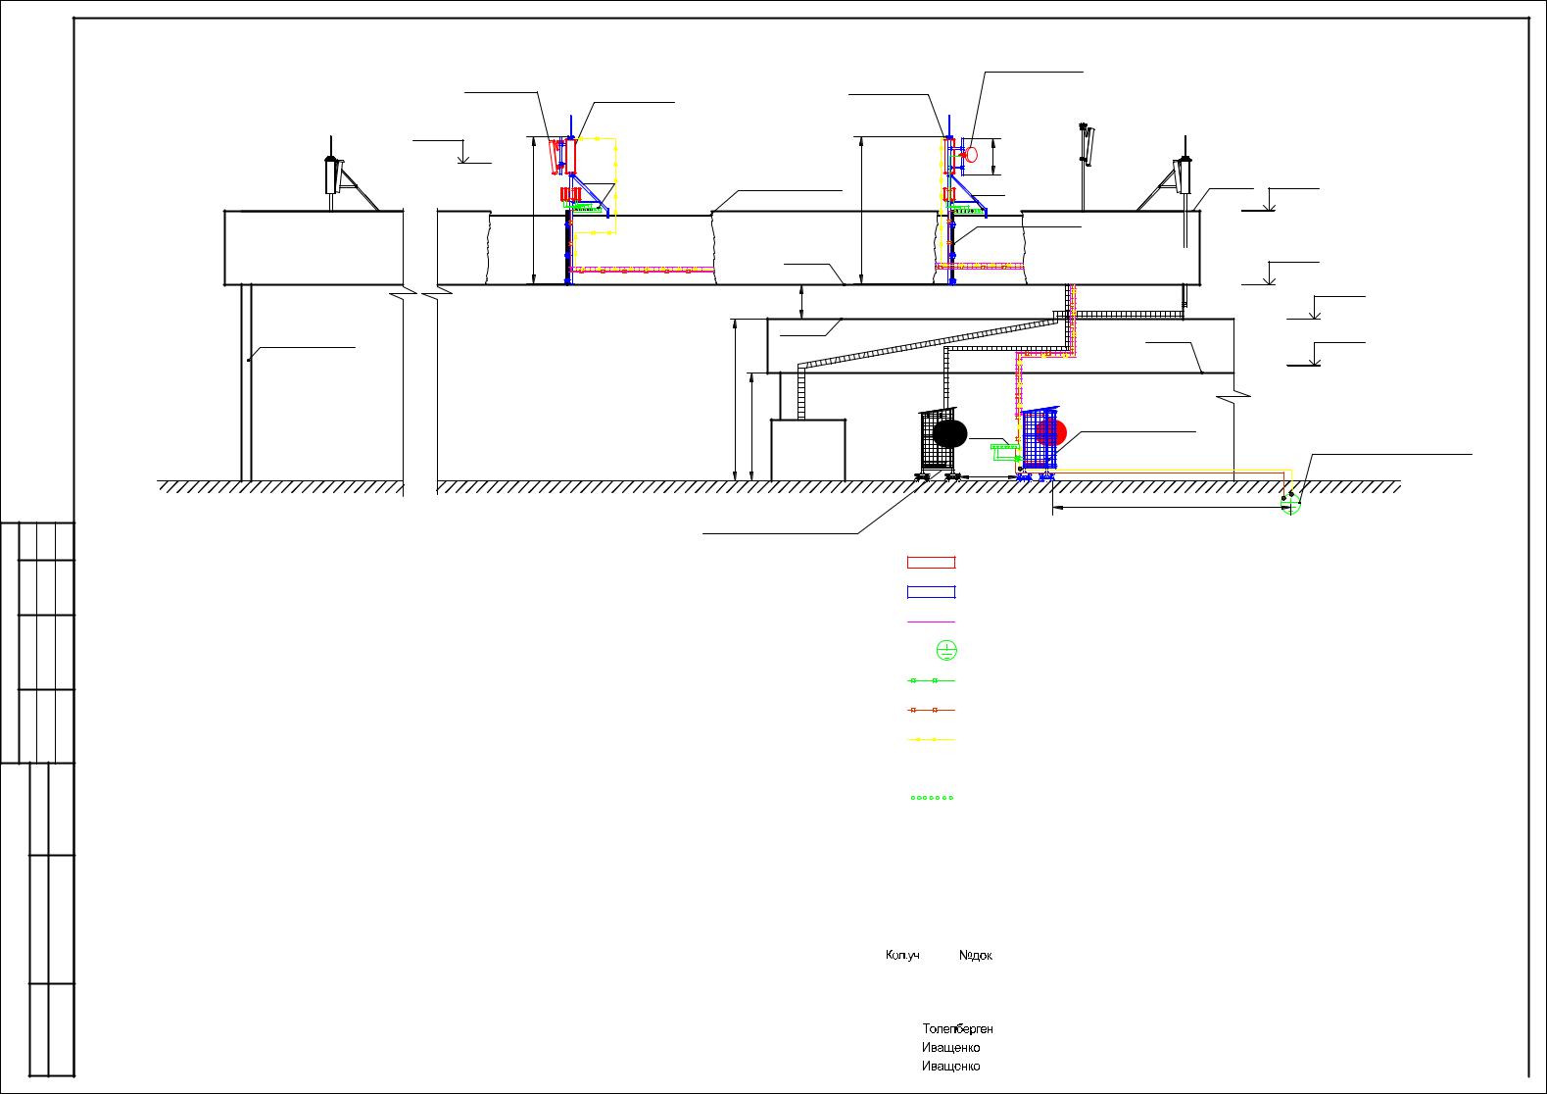Click the red circle outline near top mast
The height and width of the screenshot is (1094, 1547).
pos(971,155)
